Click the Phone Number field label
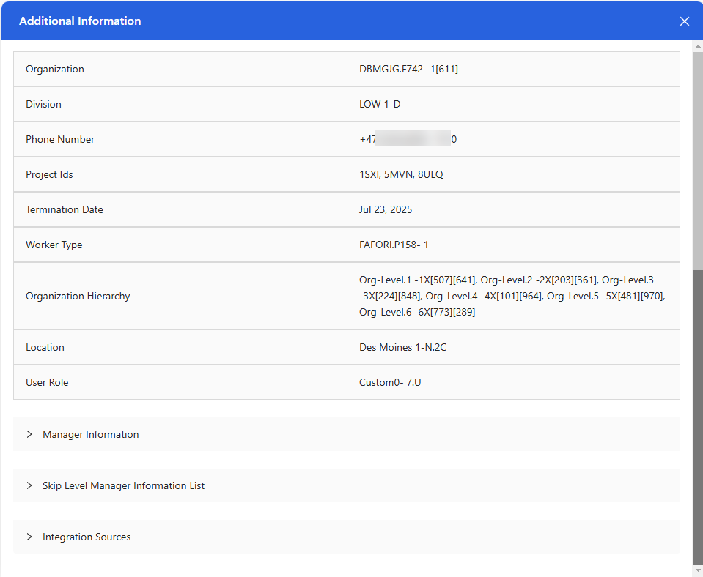Screen dimensions: 703x577 coord(60,139)
